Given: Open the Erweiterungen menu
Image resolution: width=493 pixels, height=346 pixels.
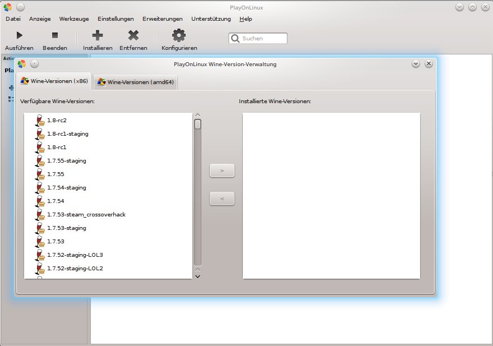Looking at the screenshot, I should click(163, 19).
